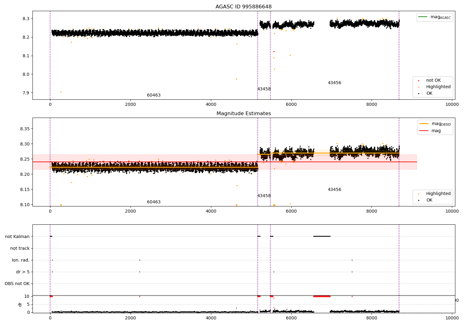Click the 'not Kalman' axis label

[17, 236]
